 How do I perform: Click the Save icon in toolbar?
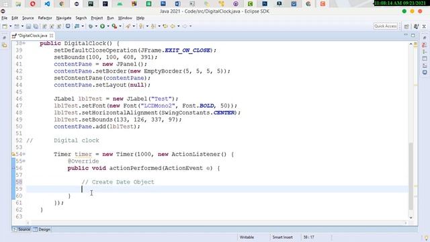(x=28, y=26)
